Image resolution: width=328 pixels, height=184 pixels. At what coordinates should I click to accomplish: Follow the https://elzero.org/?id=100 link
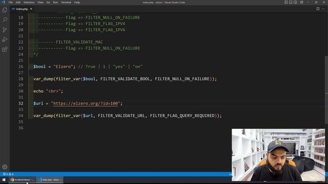point(86,103)
